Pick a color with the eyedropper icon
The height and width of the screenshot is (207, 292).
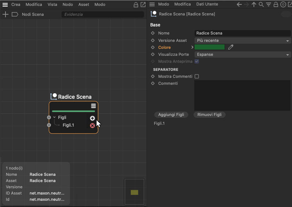click(231, 47)
